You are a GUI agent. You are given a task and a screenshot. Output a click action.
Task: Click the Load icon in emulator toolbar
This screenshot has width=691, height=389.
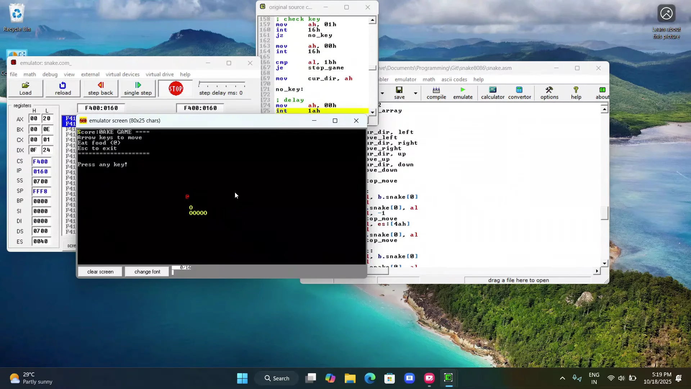click(x=25, y=88)
